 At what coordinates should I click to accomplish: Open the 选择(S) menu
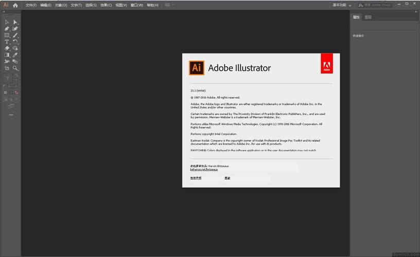pyautogui.click(x=91, y=5)
